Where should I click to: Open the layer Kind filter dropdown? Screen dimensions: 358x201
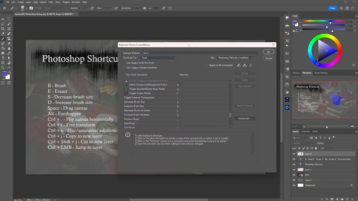pos(300,138)
